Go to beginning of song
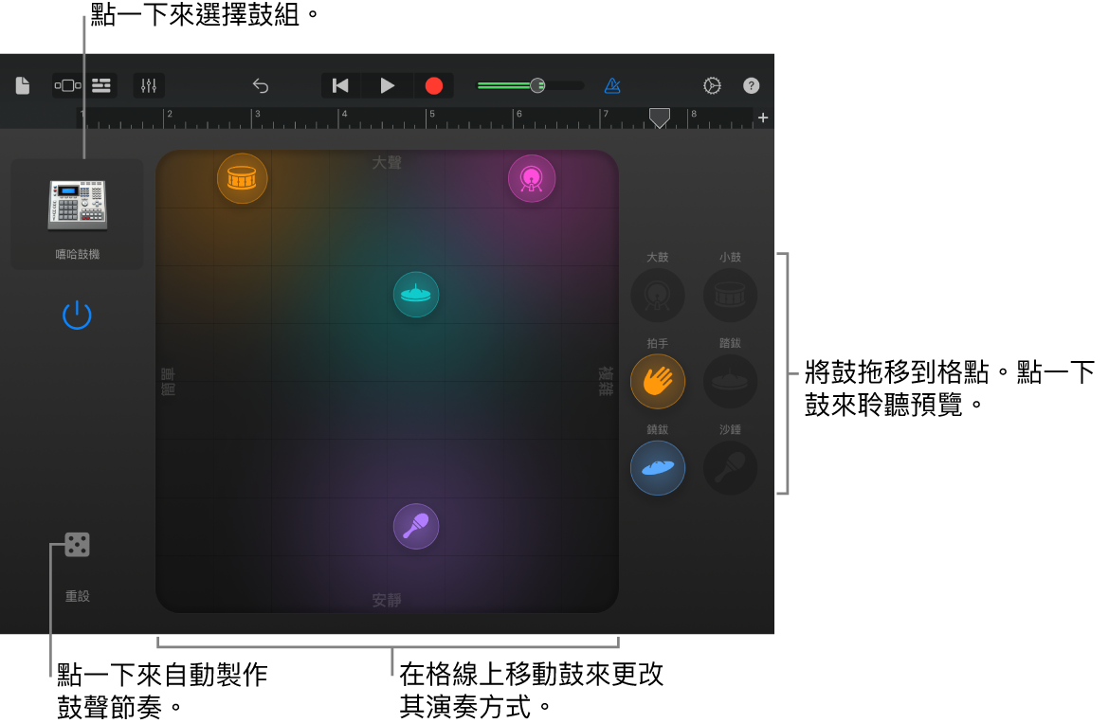The height and width of the screenshot is (723, 1109). coord(340,85)
